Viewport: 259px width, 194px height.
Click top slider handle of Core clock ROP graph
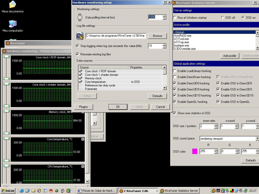[x=6, y=57]
